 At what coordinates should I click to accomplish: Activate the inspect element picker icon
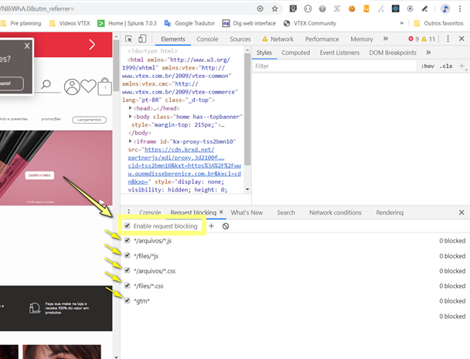[130, 39]
